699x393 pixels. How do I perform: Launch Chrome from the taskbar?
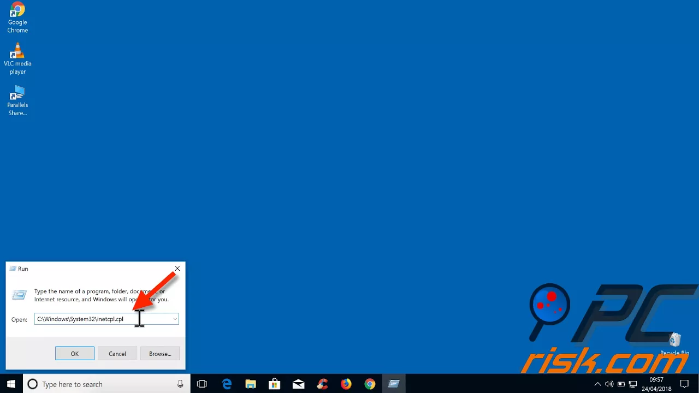click(370, 384)
